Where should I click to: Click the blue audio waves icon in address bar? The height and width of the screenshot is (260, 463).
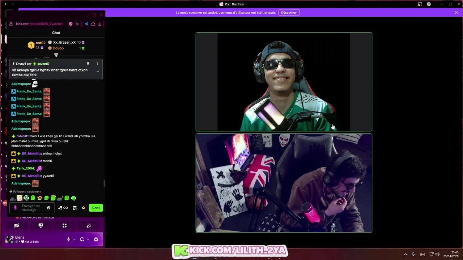pyautogui.click(x=86, y=24)
